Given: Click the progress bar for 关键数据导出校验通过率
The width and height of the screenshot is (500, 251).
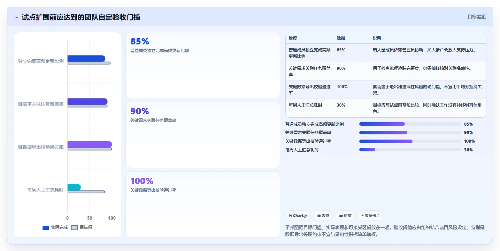Looking at the screenshot, I should (410, 141).
